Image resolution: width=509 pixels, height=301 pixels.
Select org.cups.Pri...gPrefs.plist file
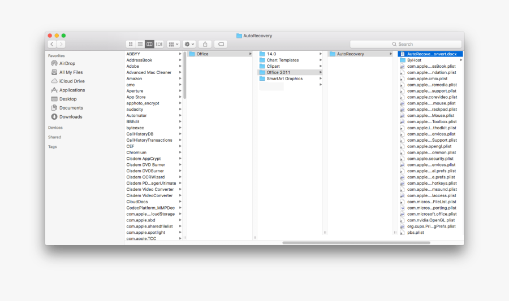[430, 226]
